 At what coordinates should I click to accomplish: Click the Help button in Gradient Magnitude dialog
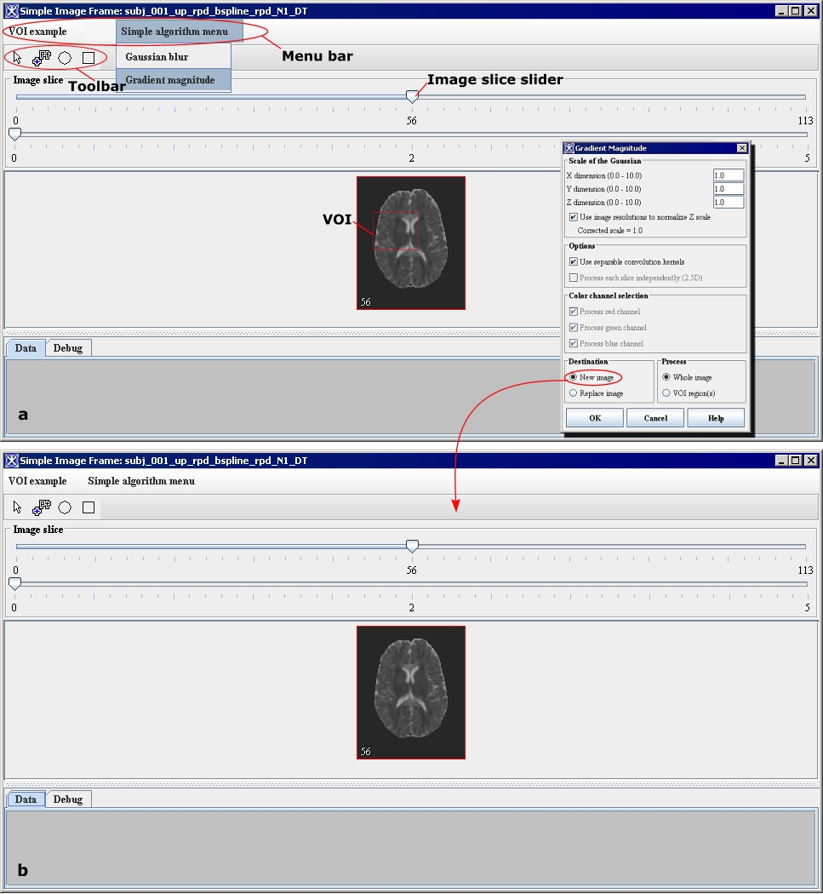[x=716, y=418]
